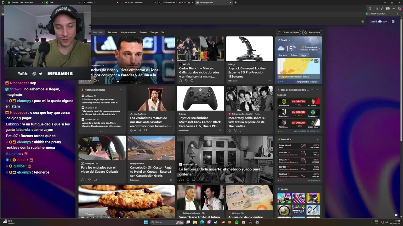403x226 pixels.
Task: Open the new-tab page settings gear
Action: point(393,22)
